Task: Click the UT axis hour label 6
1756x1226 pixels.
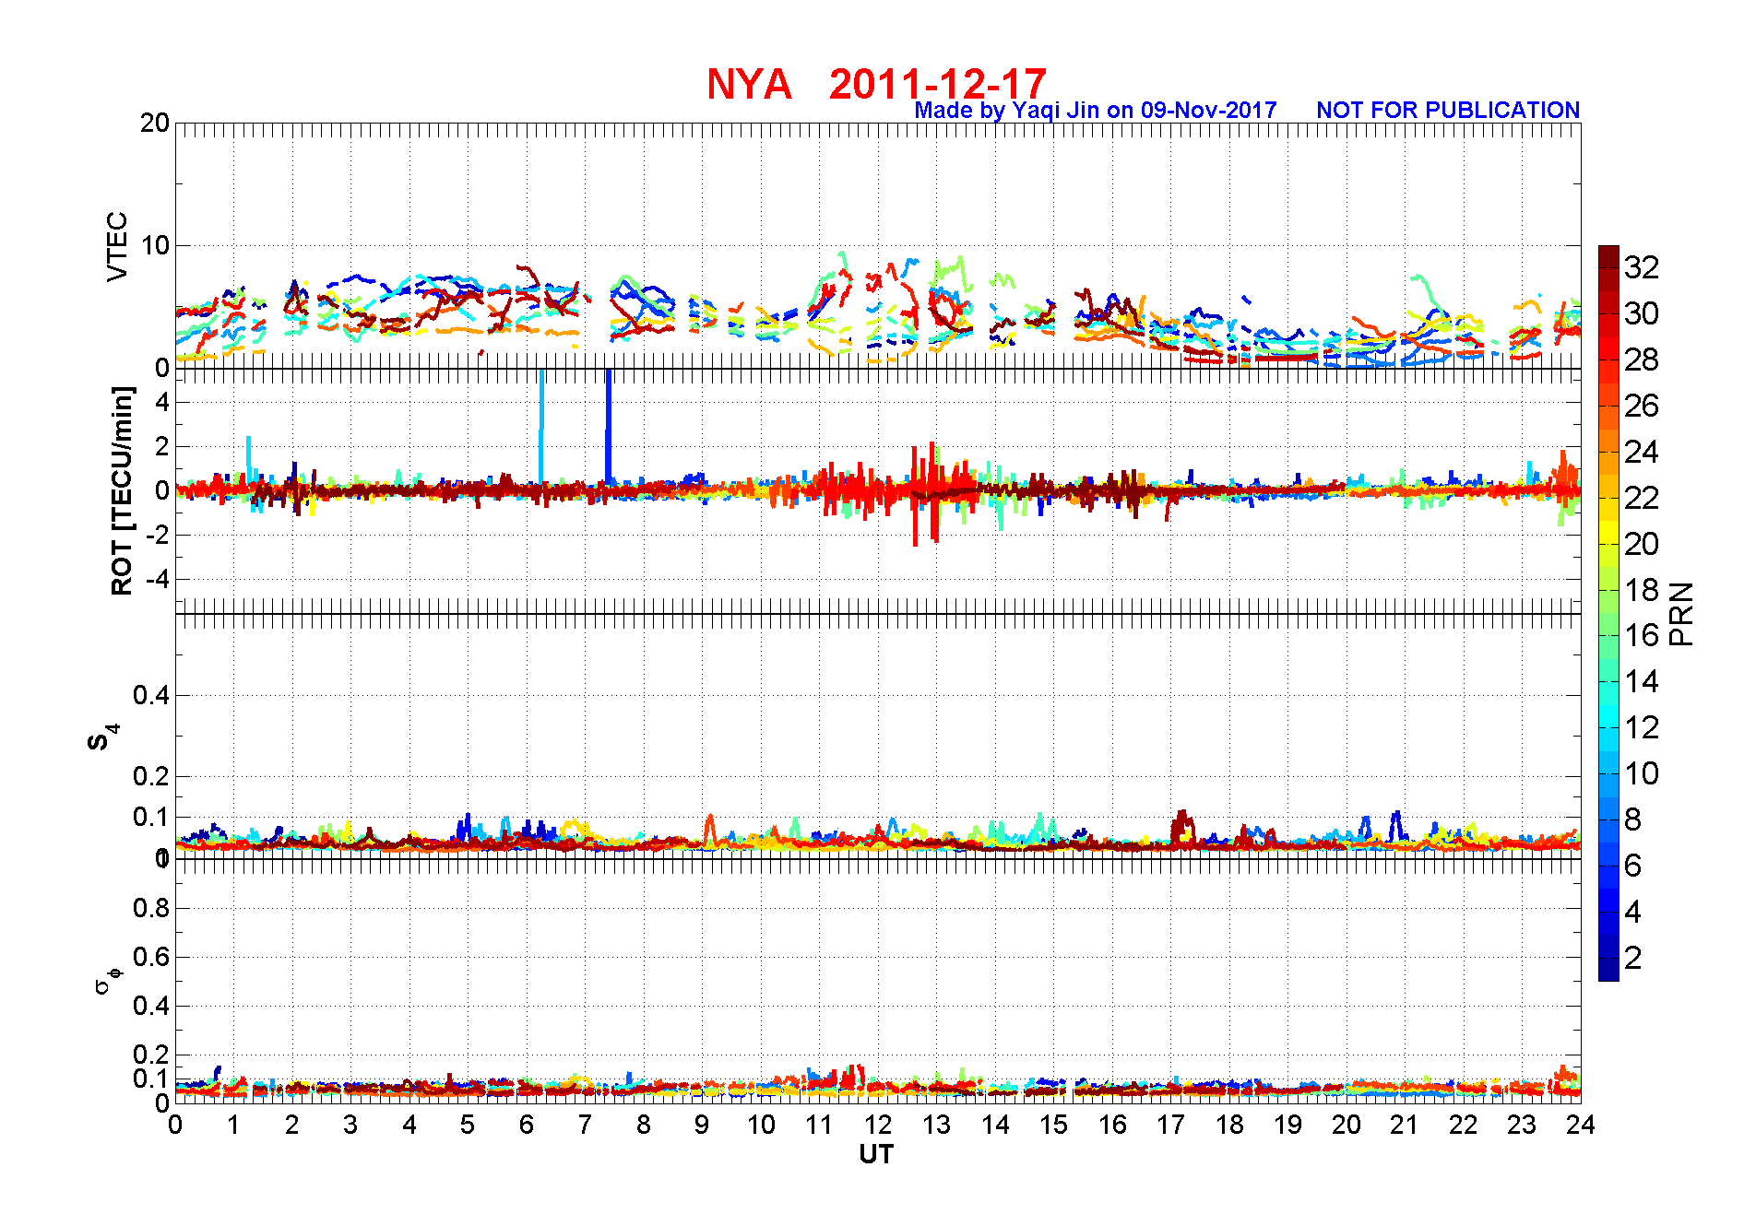Action: 527,1125
